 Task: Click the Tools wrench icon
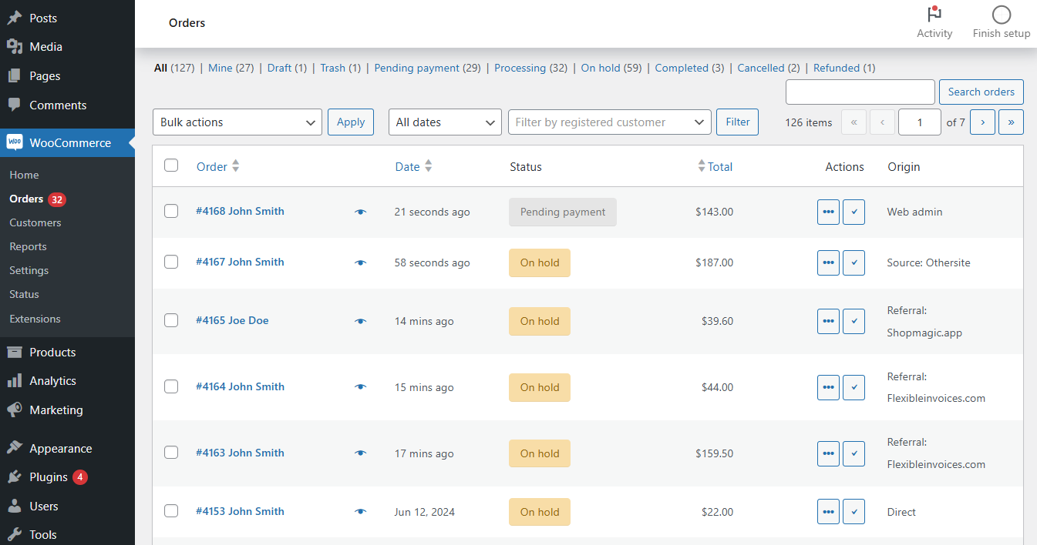coord(14,534)
